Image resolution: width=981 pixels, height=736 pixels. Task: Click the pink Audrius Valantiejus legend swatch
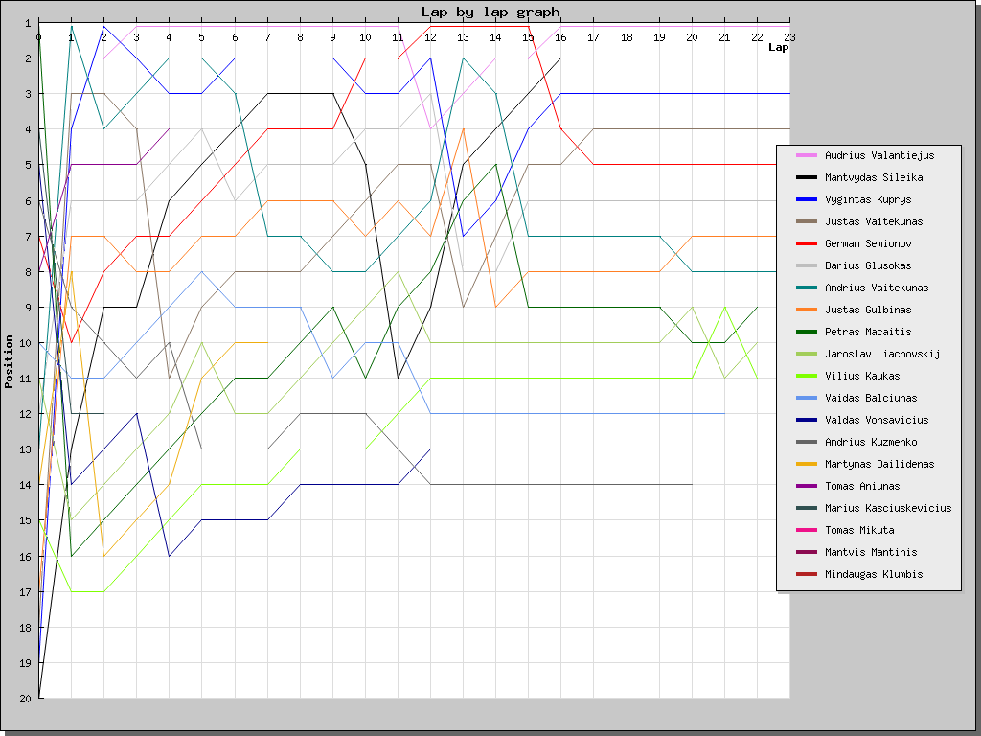[x=807, y=155]
